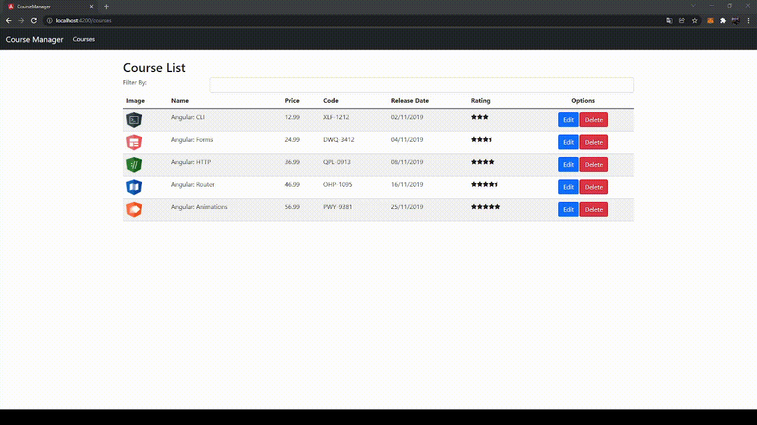Click the share page icon
757x425 pixels.
682,21
